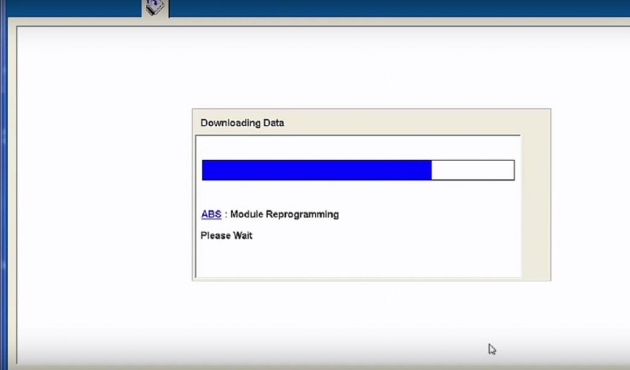This screenshot has width=630, height=370.
Task: Select the toolbox tab icon at top
Action: (155, 8)
